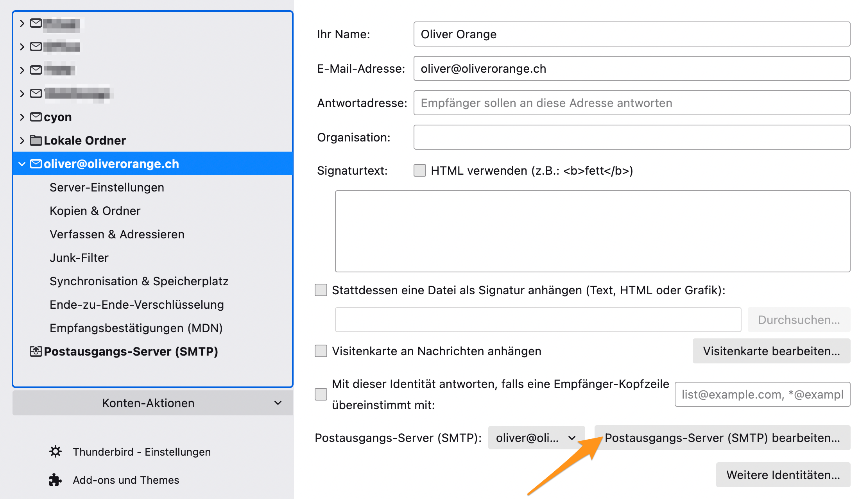
Task: Click the Signaturtext text area
Action: coord(593,231)
